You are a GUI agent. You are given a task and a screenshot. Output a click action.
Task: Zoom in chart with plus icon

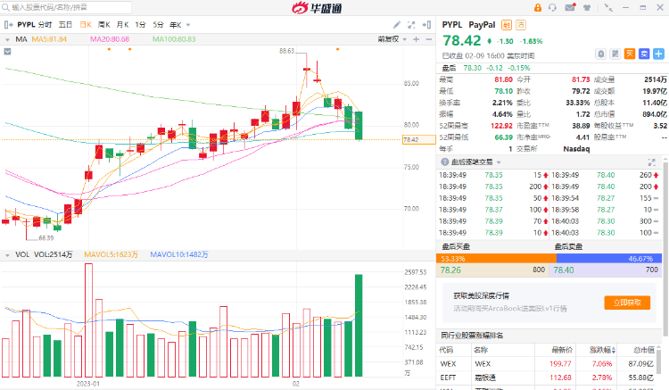(417, 39)
